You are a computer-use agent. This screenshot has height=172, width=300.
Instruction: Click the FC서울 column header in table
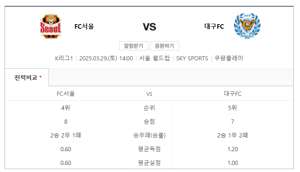coord(66,94)
